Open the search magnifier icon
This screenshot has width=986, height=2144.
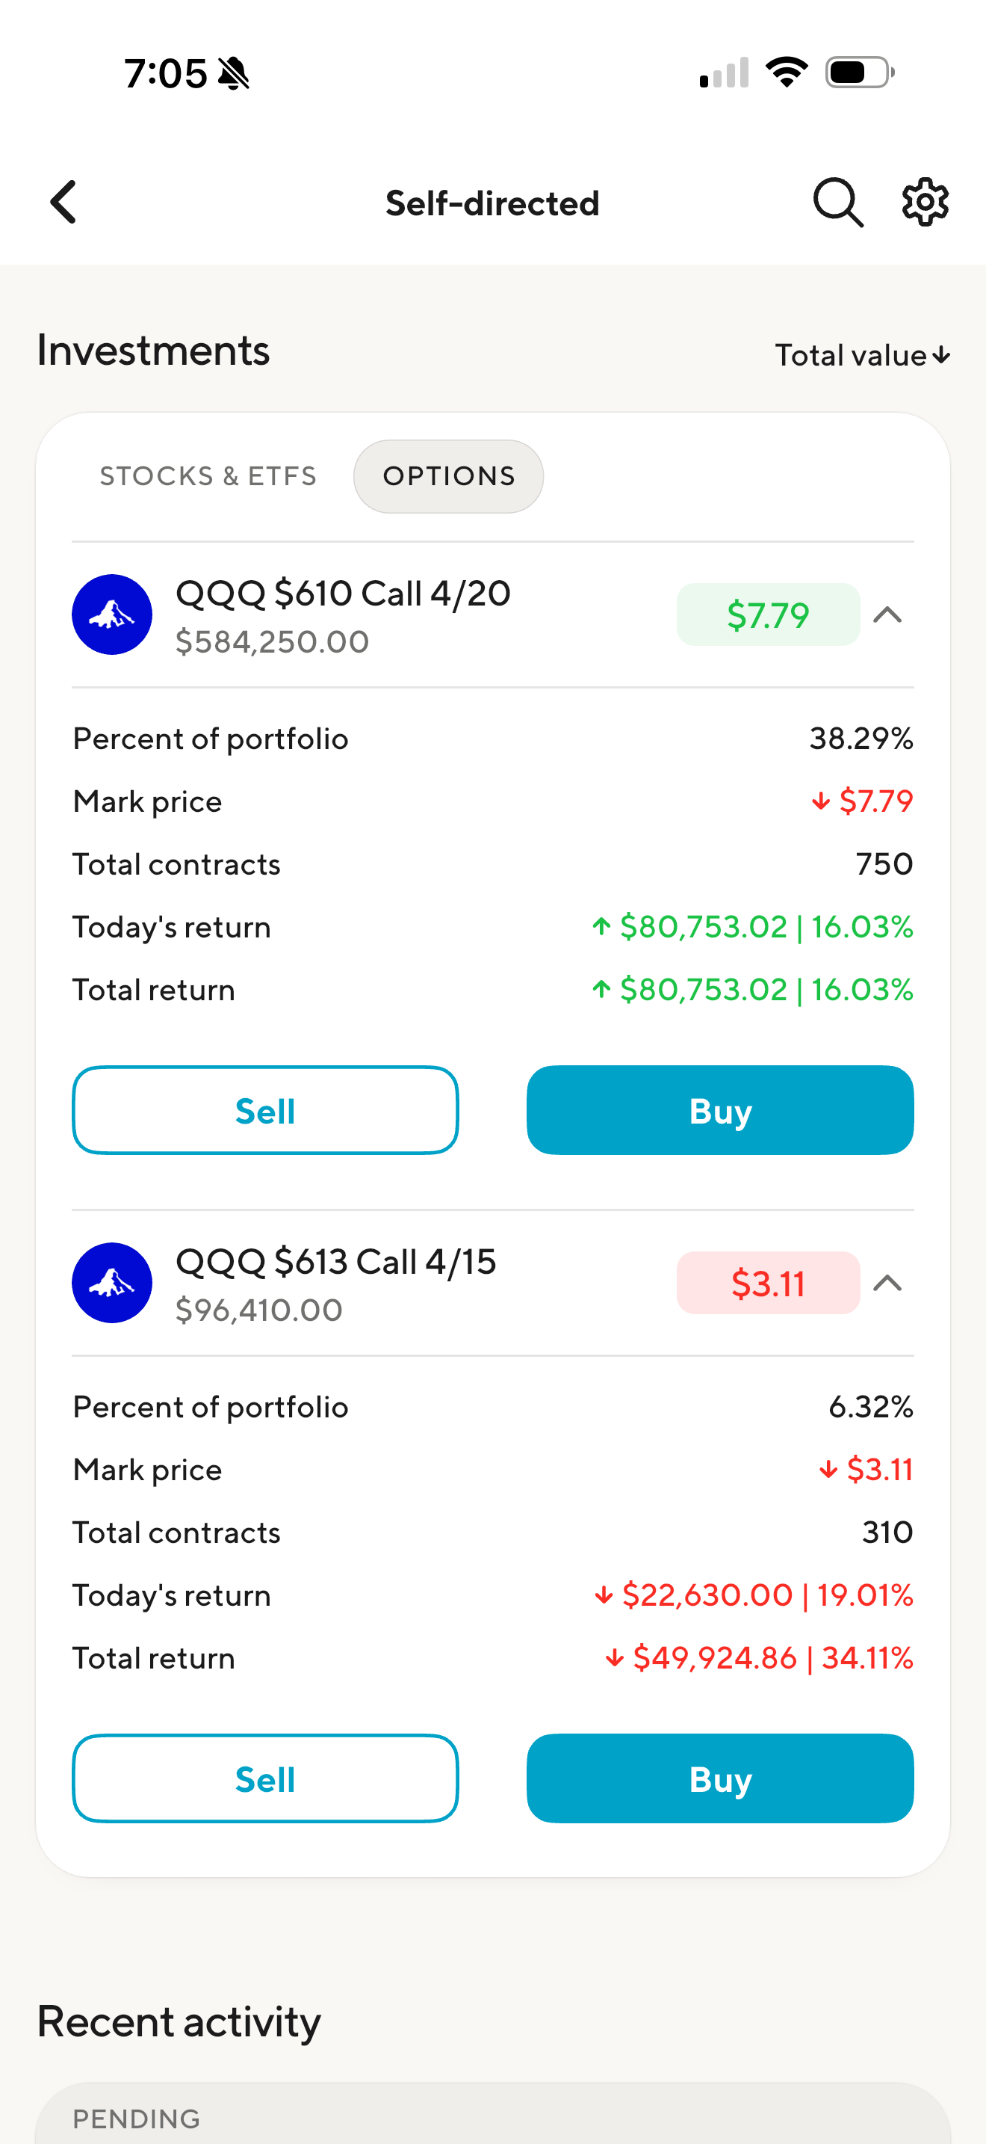837,203
